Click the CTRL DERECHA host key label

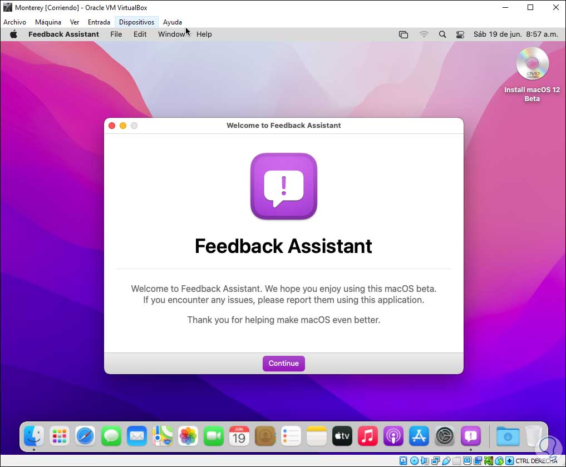pos(536,461)
